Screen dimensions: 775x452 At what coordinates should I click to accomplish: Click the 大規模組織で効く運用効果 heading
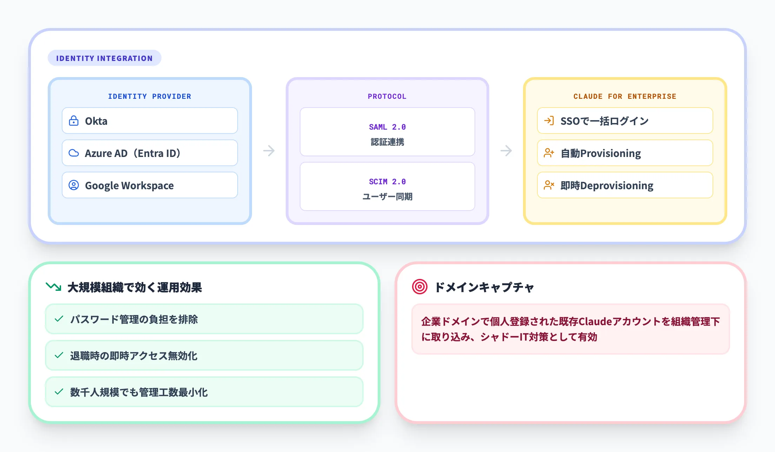coord(135,287)
